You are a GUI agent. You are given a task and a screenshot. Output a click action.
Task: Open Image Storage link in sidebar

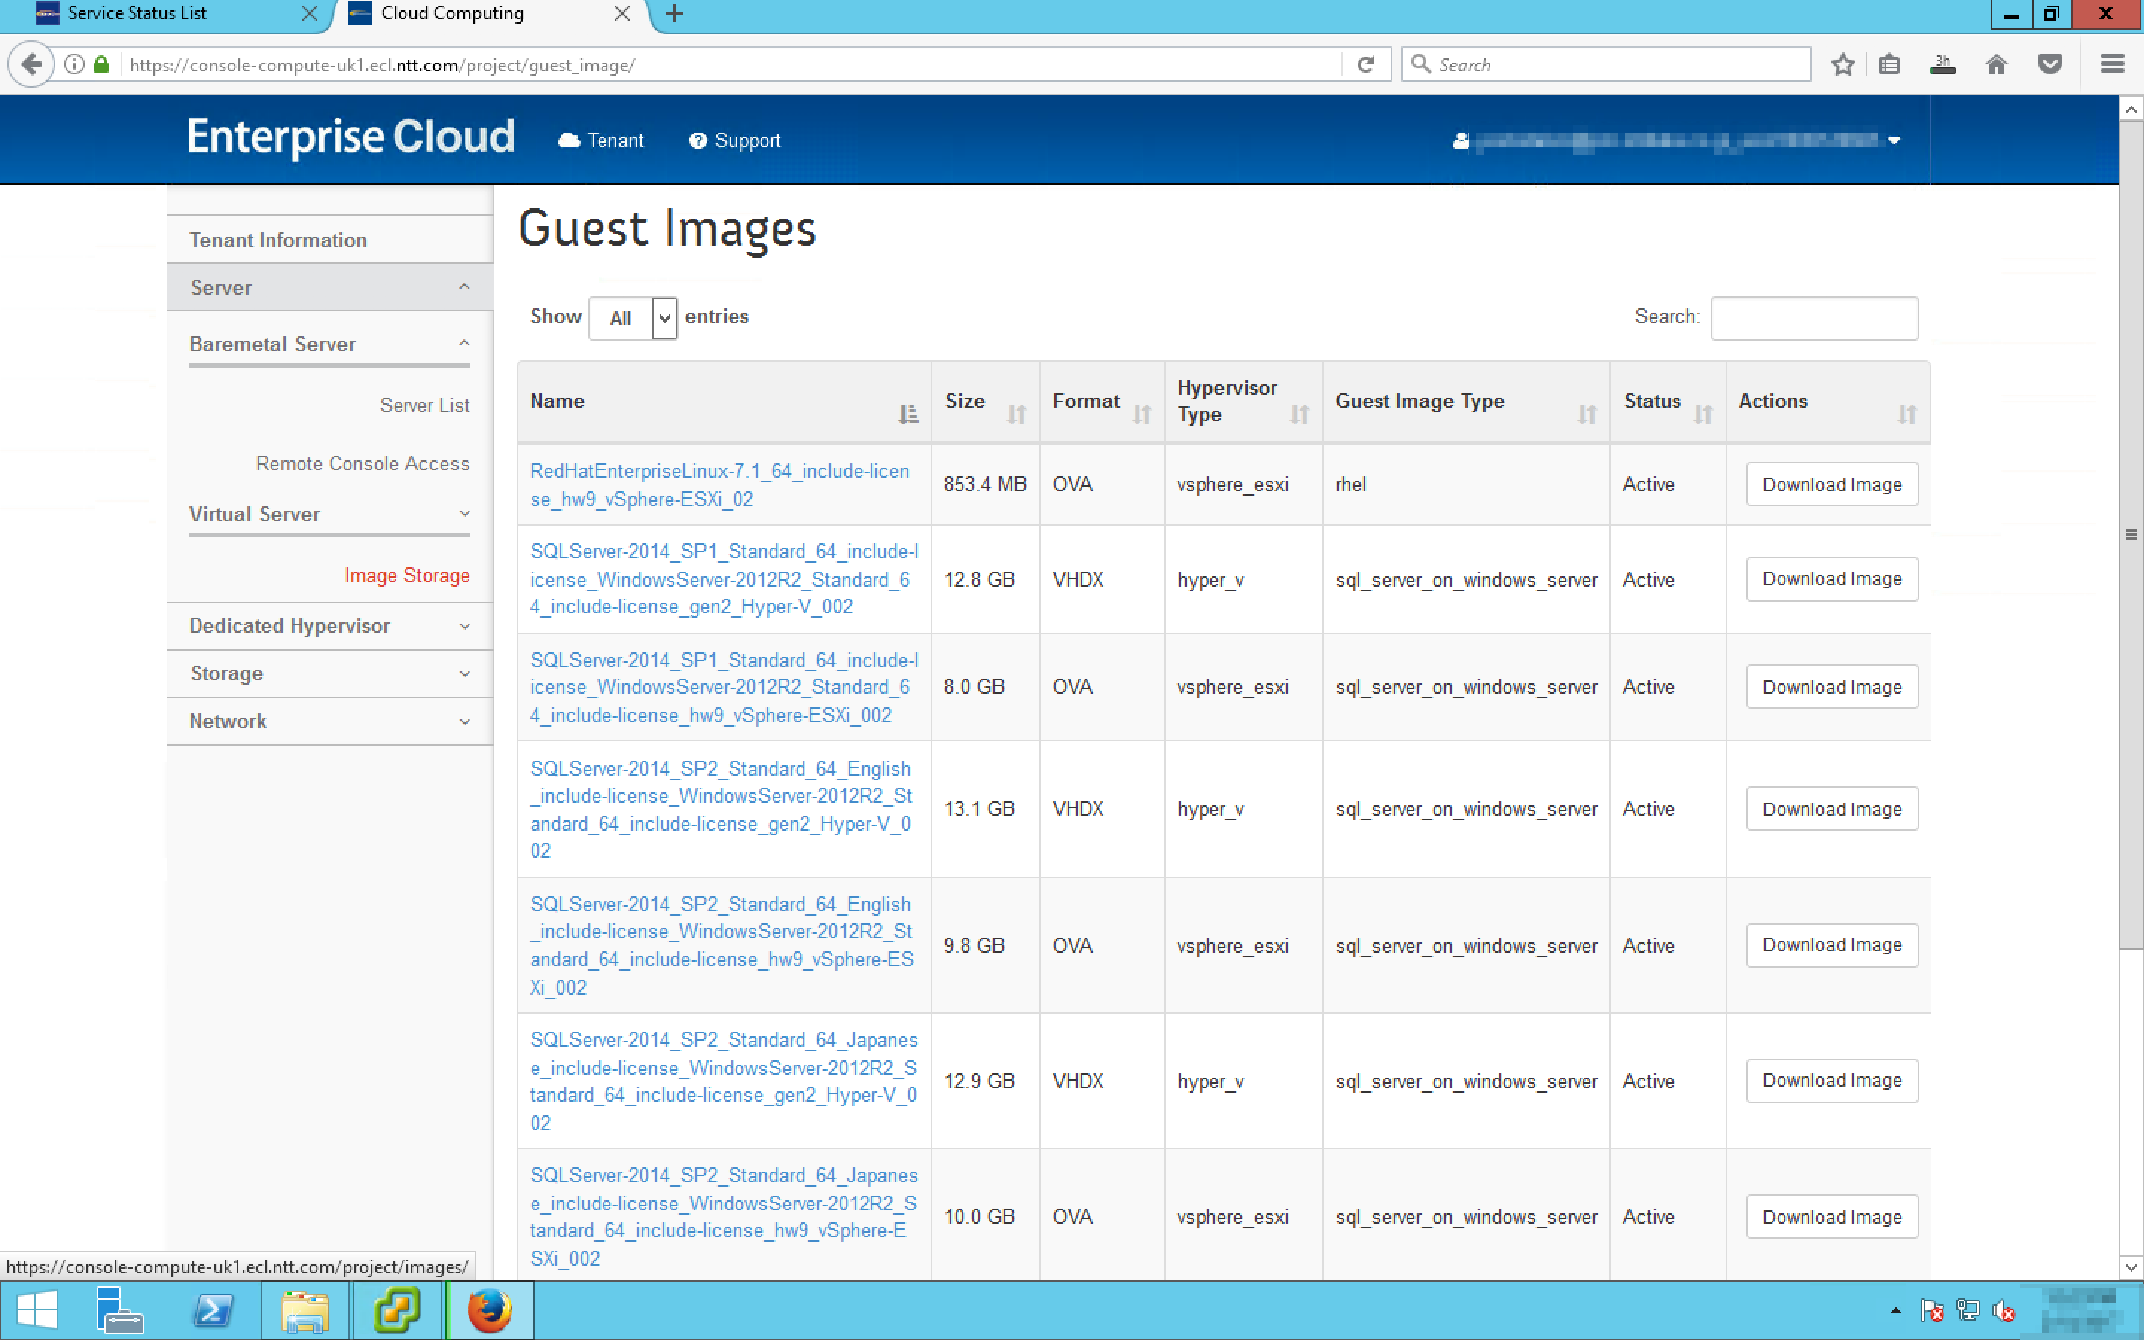[406, 576]
